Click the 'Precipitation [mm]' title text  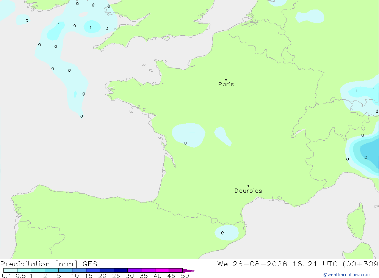pyautogui.click(x=39, y=264)
